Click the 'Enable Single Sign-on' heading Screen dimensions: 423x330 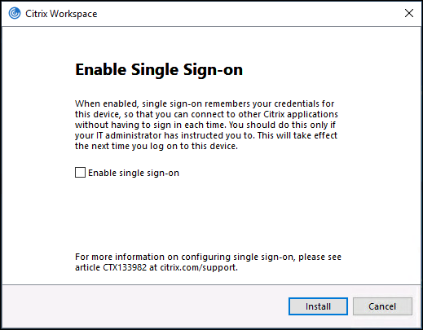[x=159, y=70]
